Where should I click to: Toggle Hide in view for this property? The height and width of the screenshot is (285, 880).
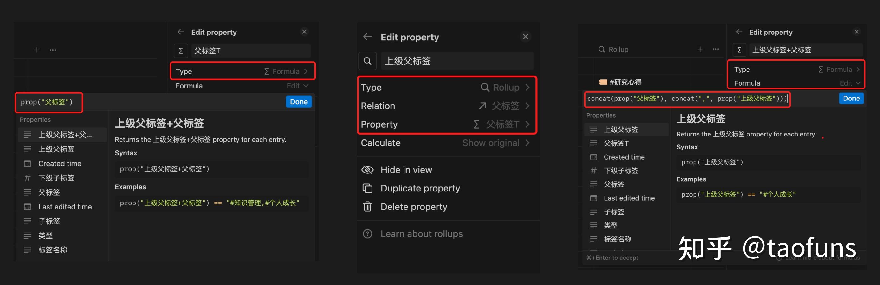click(406, 170)
